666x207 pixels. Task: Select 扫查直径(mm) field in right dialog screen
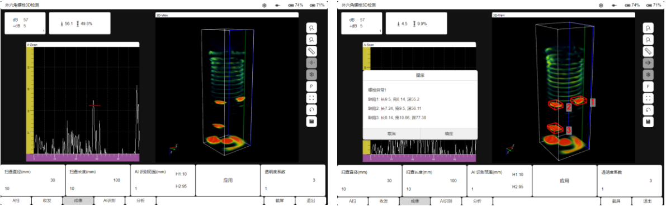pyautogui.click(x=370, y=180)
